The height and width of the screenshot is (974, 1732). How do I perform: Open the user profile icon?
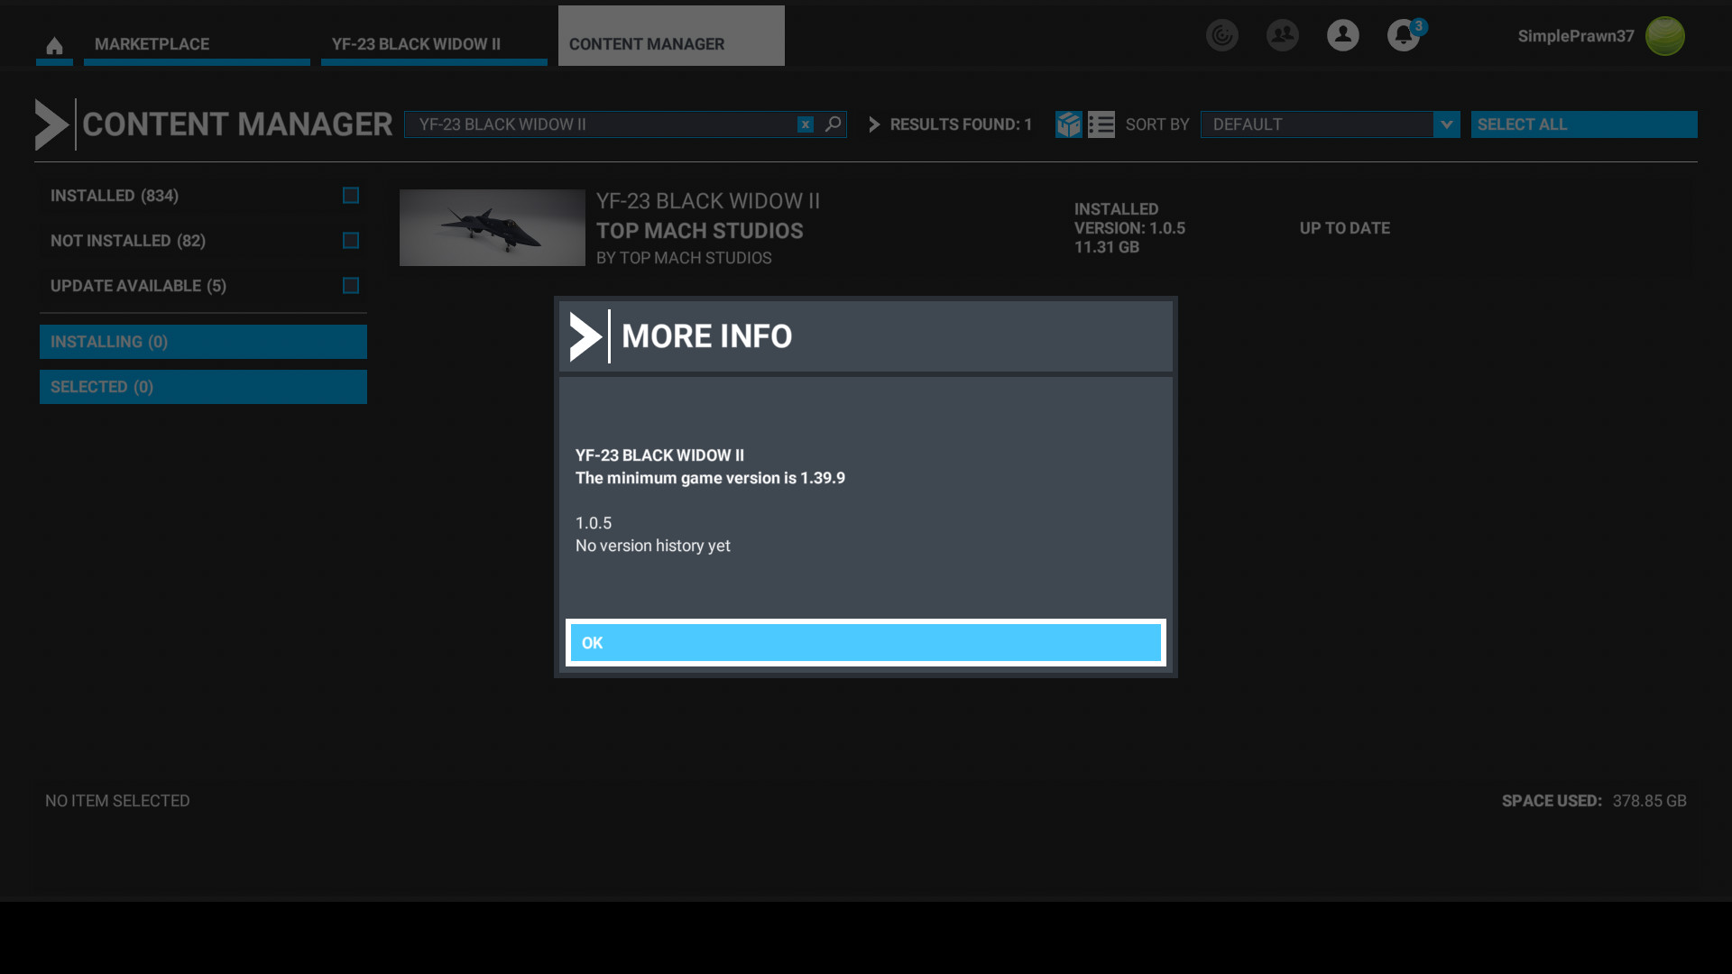[x=1342, y=35]
